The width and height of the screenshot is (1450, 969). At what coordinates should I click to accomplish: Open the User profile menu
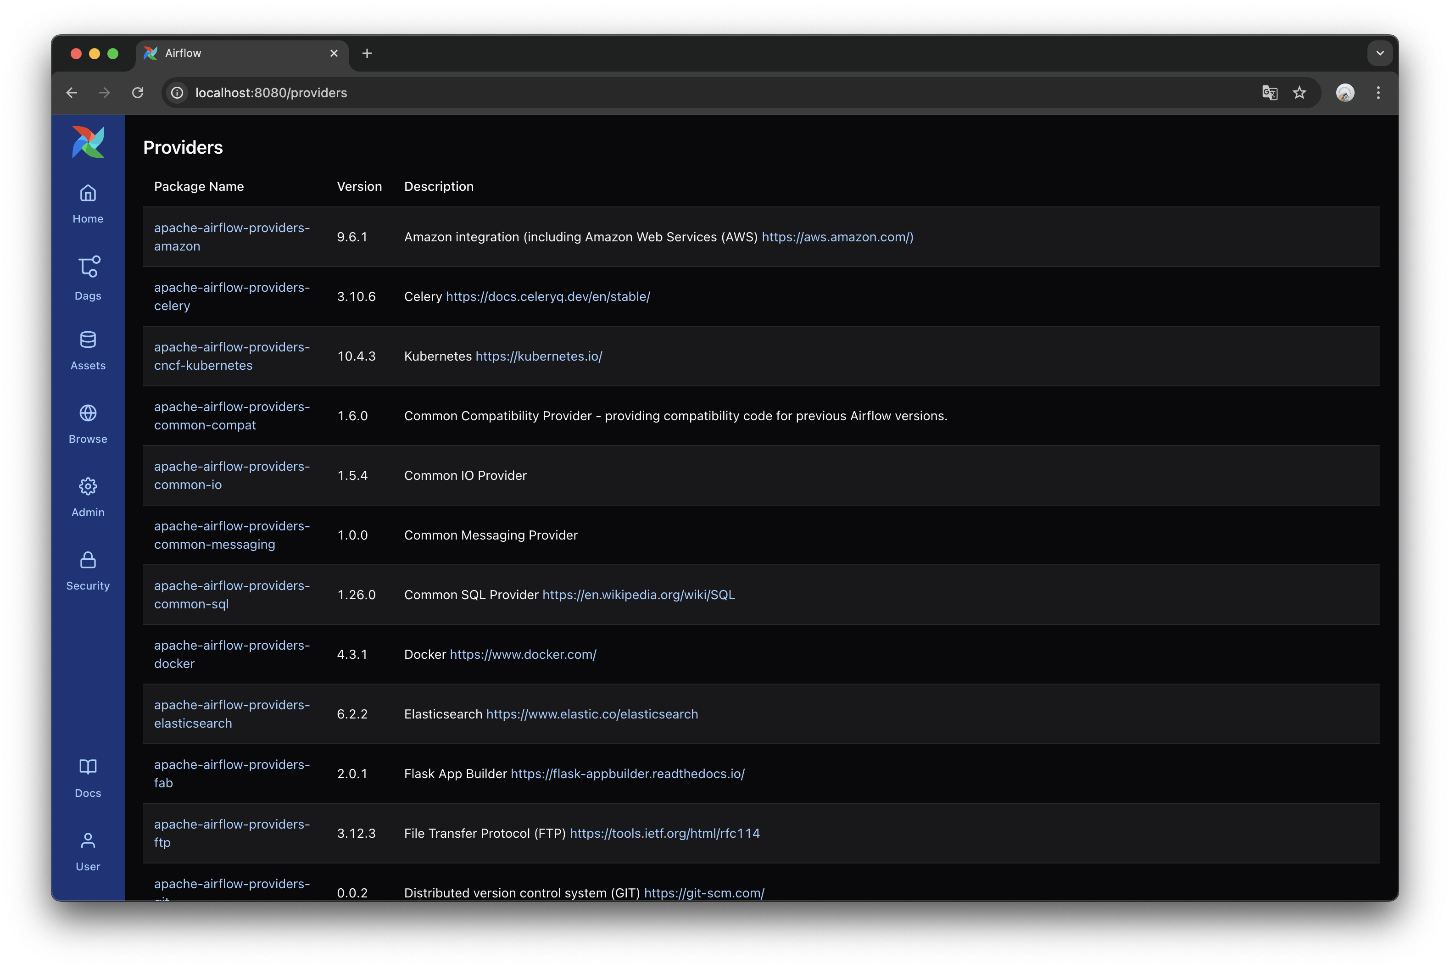[88, 852]
